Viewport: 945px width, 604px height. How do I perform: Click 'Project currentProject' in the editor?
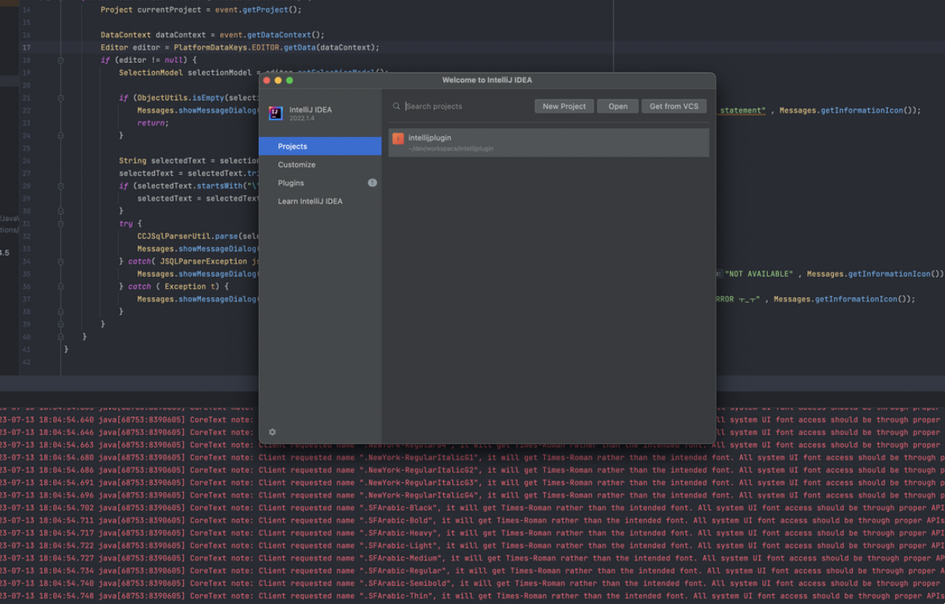(x=151, y=10)
